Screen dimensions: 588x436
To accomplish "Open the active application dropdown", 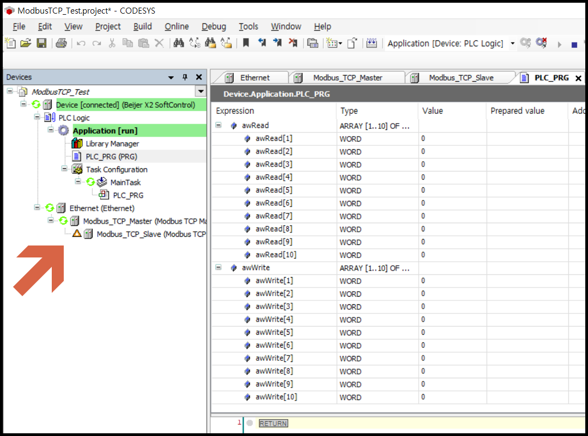I will click(x=513, y=43).
